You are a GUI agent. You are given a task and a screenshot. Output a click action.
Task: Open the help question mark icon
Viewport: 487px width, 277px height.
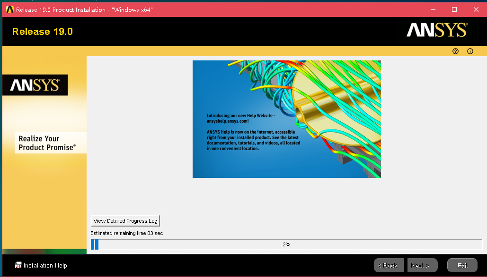click(455, 51)
